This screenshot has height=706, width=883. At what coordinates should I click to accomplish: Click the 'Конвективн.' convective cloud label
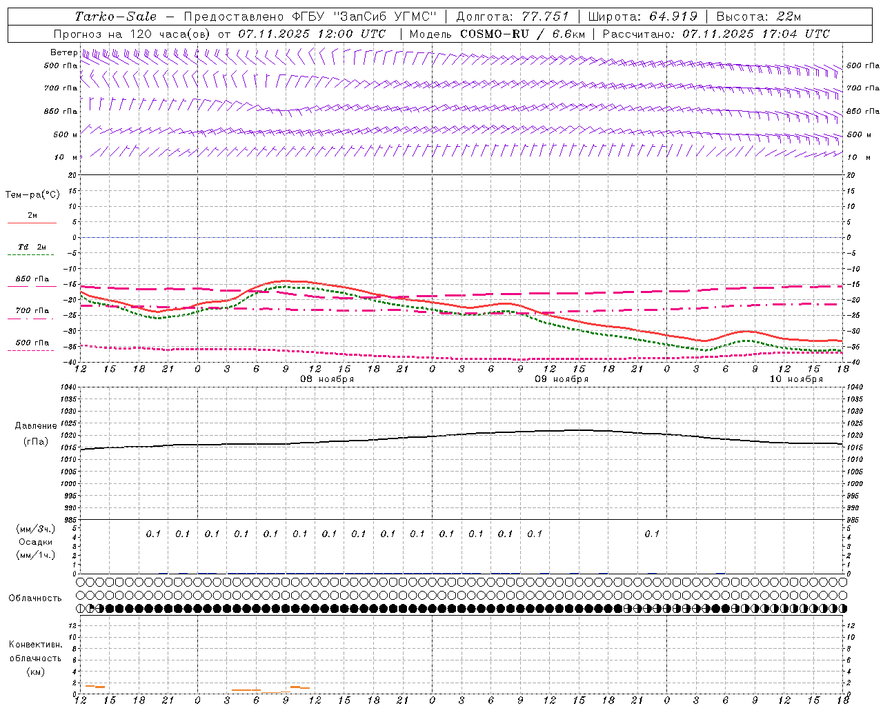(x=35, y=645)
